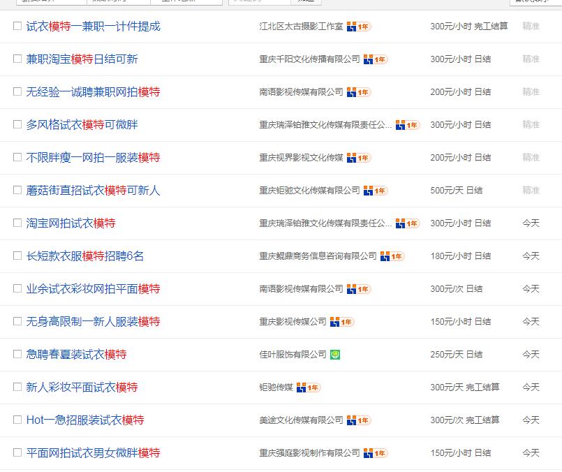Click the 1年 badge beside 江北区太古摄影工作室
562x472 pixels.
[362, 27]
